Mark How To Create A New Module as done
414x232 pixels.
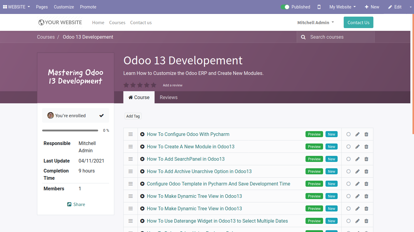click(x=349, y=147)
